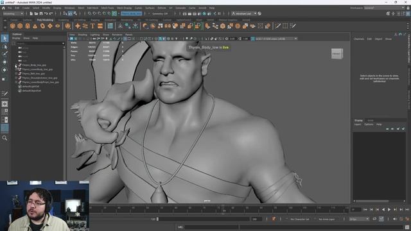
Task: Create a polygon sphere from shelf
Action: 12,26
